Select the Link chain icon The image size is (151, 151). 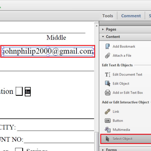[x=108, y=111]
